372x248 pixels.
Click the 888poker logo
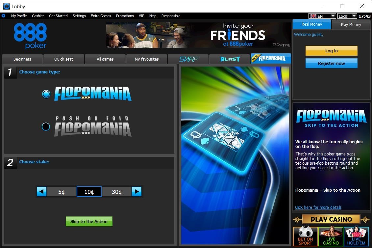tap(30, 36)
